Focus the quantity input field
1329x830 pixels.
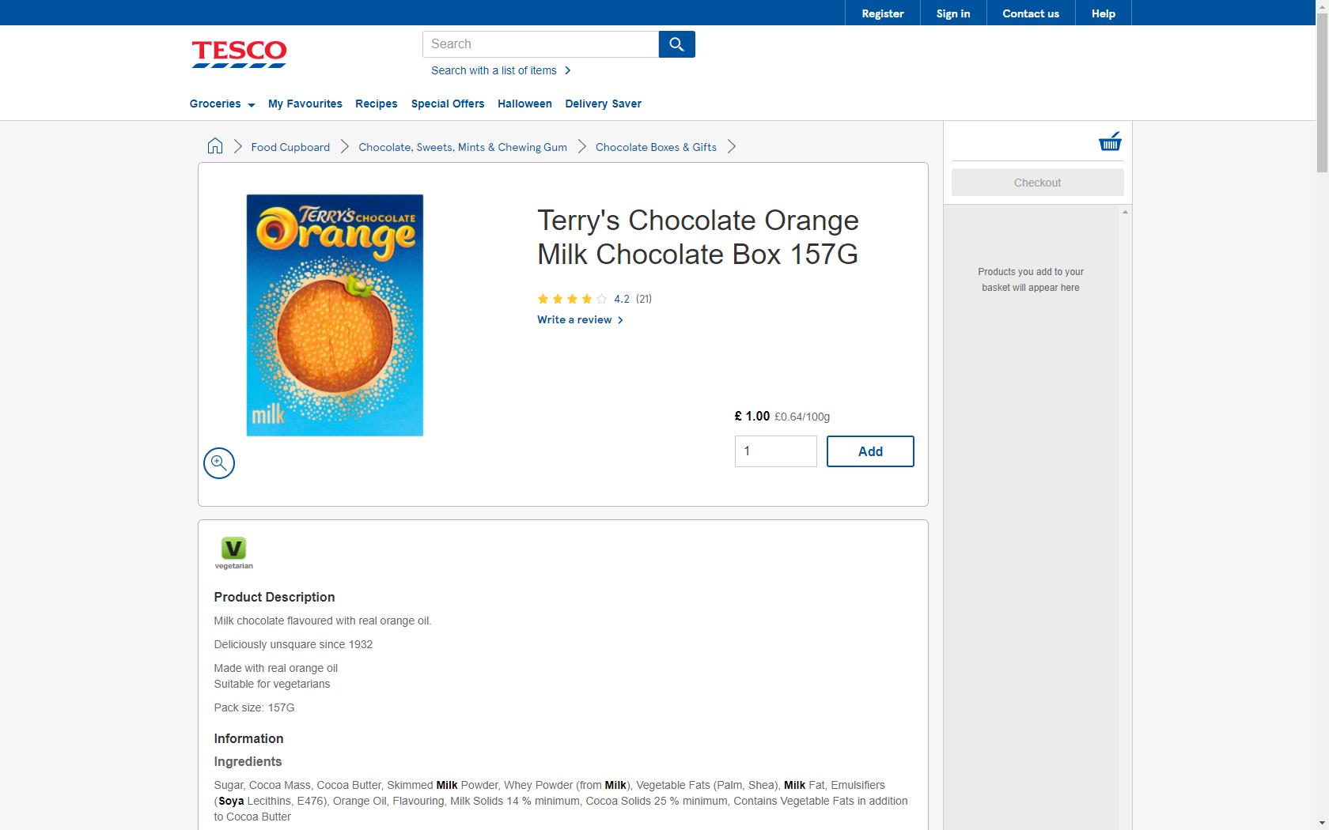pyautogui.click(x=775, y=451)
